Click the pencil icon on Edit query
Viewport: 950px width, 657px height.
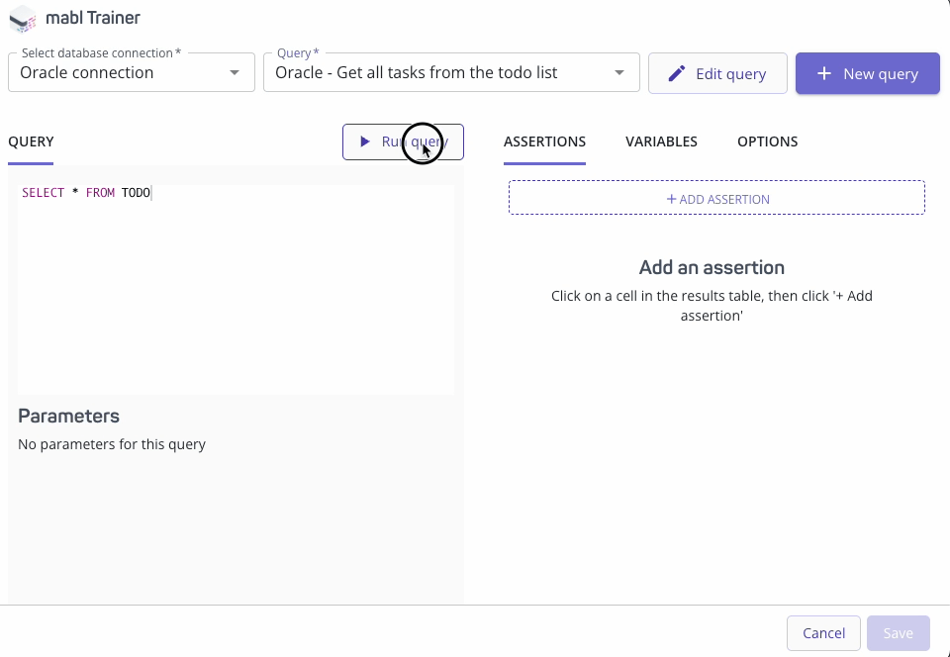[677, 74]
